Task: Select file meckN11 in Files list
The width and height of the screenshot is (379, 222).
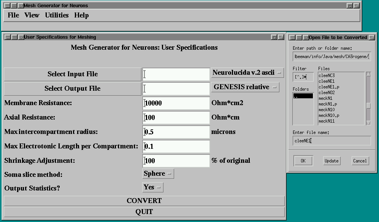Action: 327,121
